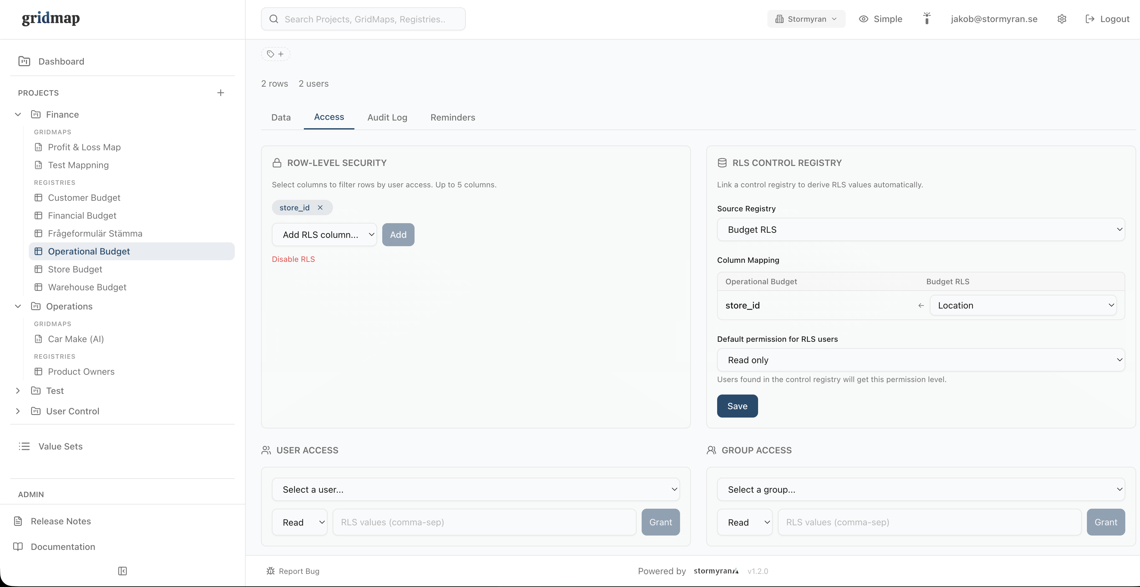Image resolution: width=1140 pixels, height=587 pixels.
Task: Open Value Sets page
Action: coord(61,446)
